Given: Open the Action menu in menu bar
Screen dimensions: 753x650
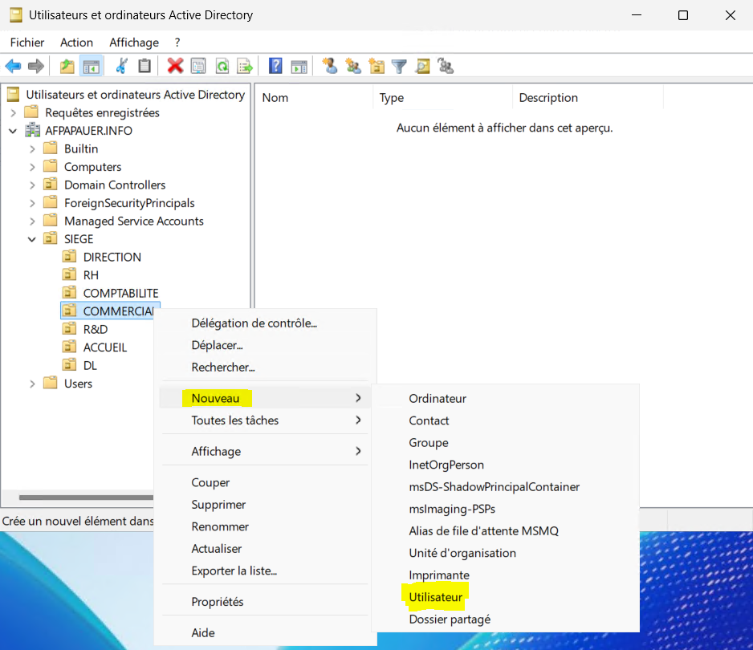Looking at the screenshot, I should [76, 43].
